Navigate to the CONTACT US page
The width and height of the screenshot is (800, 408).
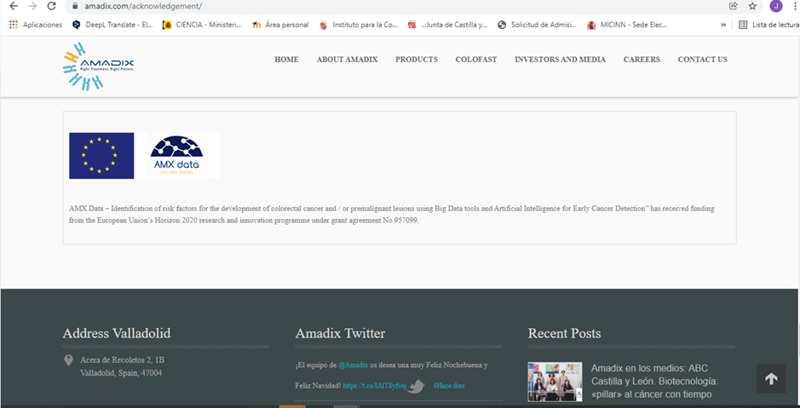coord(702,60)
